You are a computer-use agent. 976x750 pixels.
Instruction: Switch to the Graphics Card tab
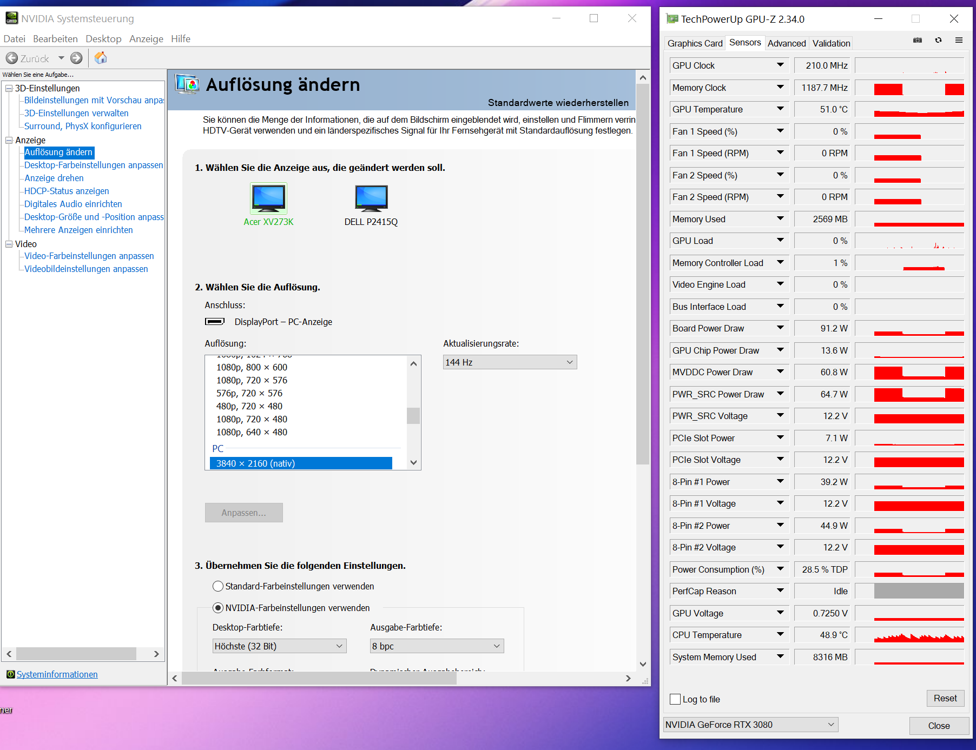(x=695, y=43)
